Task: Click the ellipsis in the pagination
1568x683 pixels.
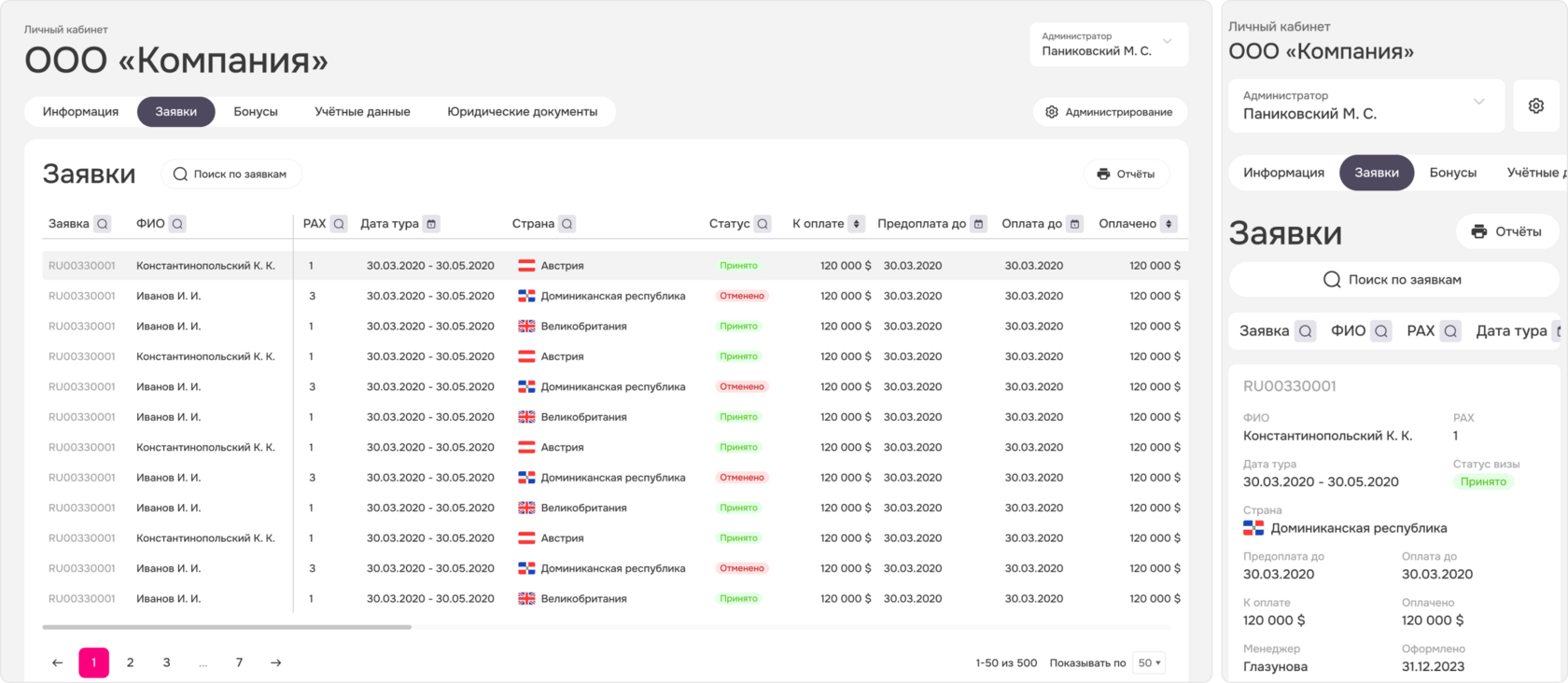Action: tap(203, 662)
